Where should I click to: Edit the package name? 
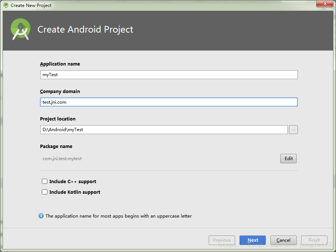(288, 159)
